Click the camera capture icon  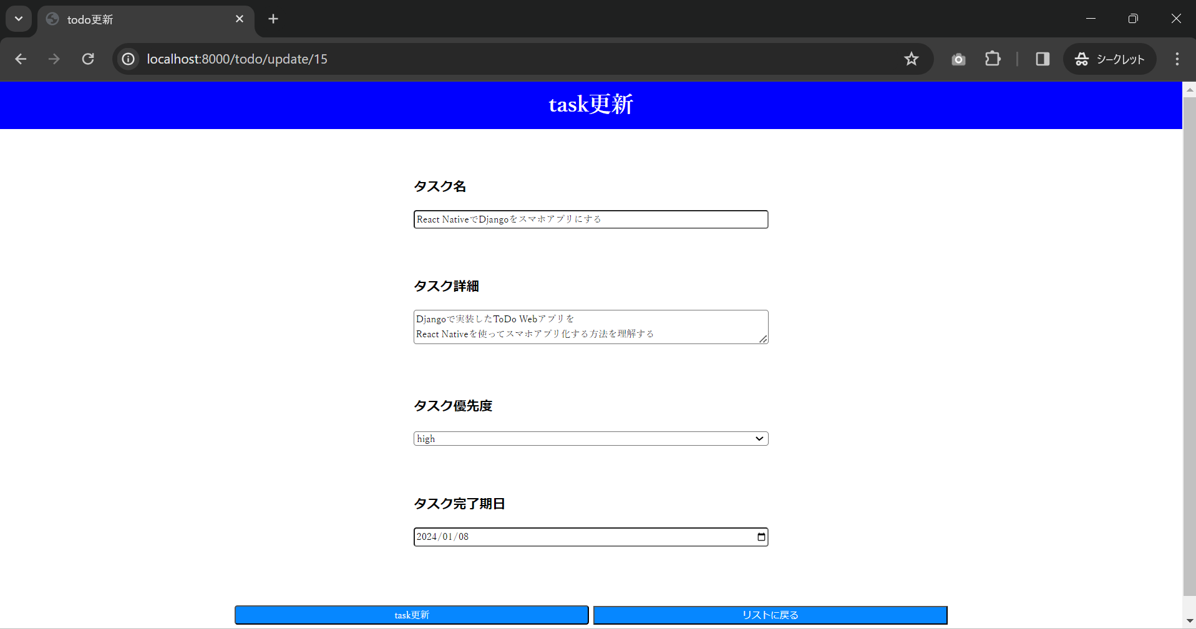coord(959,59)
